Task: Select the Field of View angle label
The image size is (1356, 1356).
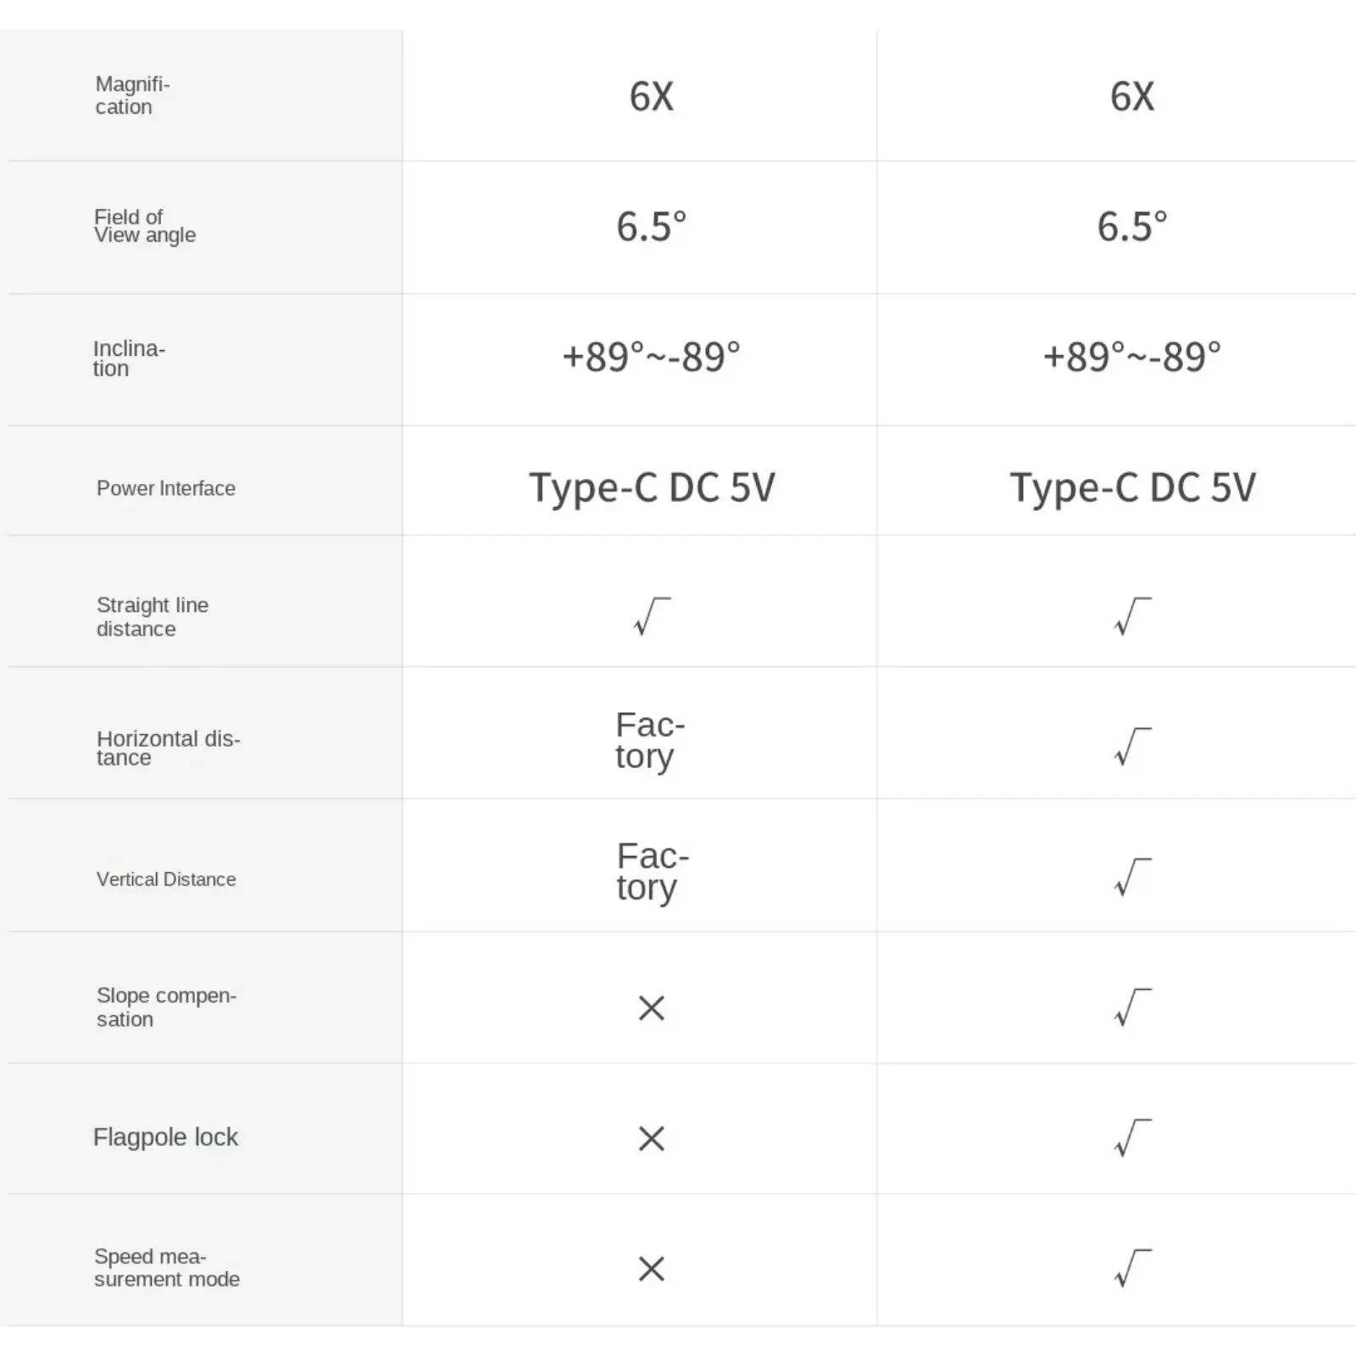Action: click(x=145, y=226)
